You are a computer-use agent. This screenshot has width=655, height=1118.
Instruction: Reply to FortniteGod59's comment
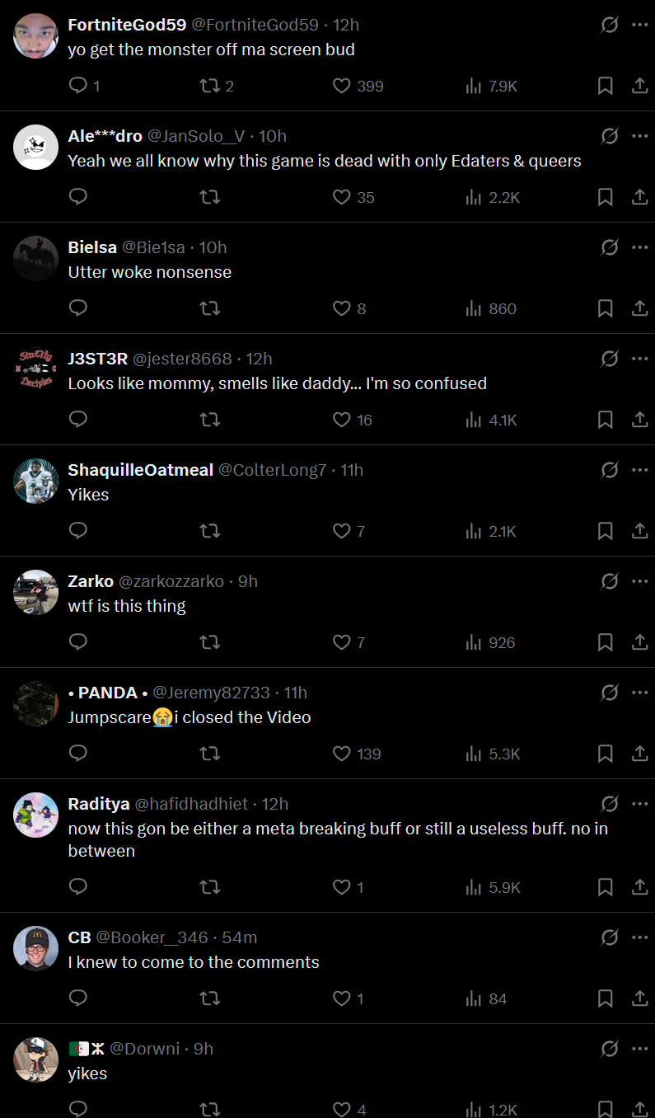(x=84, y=86)
